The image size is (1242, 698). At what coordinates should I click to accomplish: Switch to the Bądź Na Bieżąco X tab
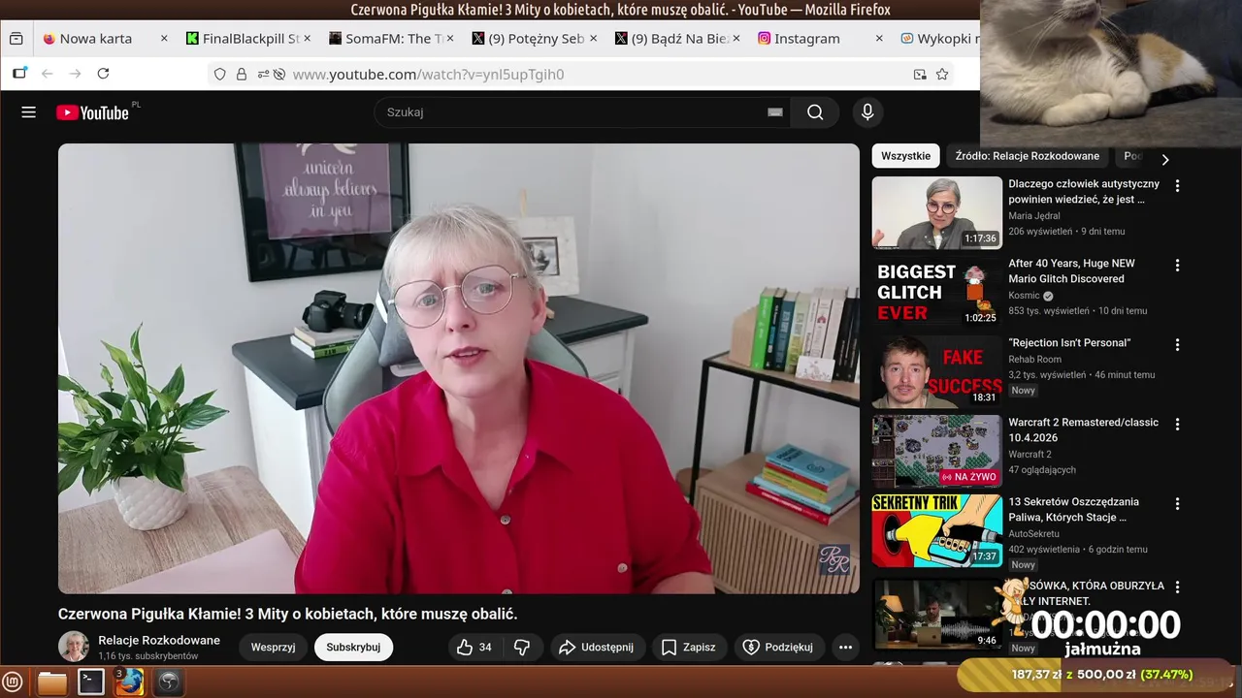[x=675, y=39]
